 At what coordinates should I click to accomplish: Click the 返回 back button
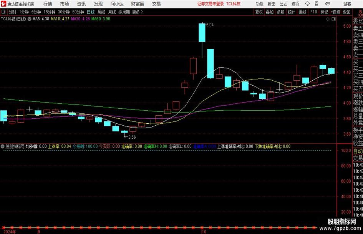click(x=346, y=12)
